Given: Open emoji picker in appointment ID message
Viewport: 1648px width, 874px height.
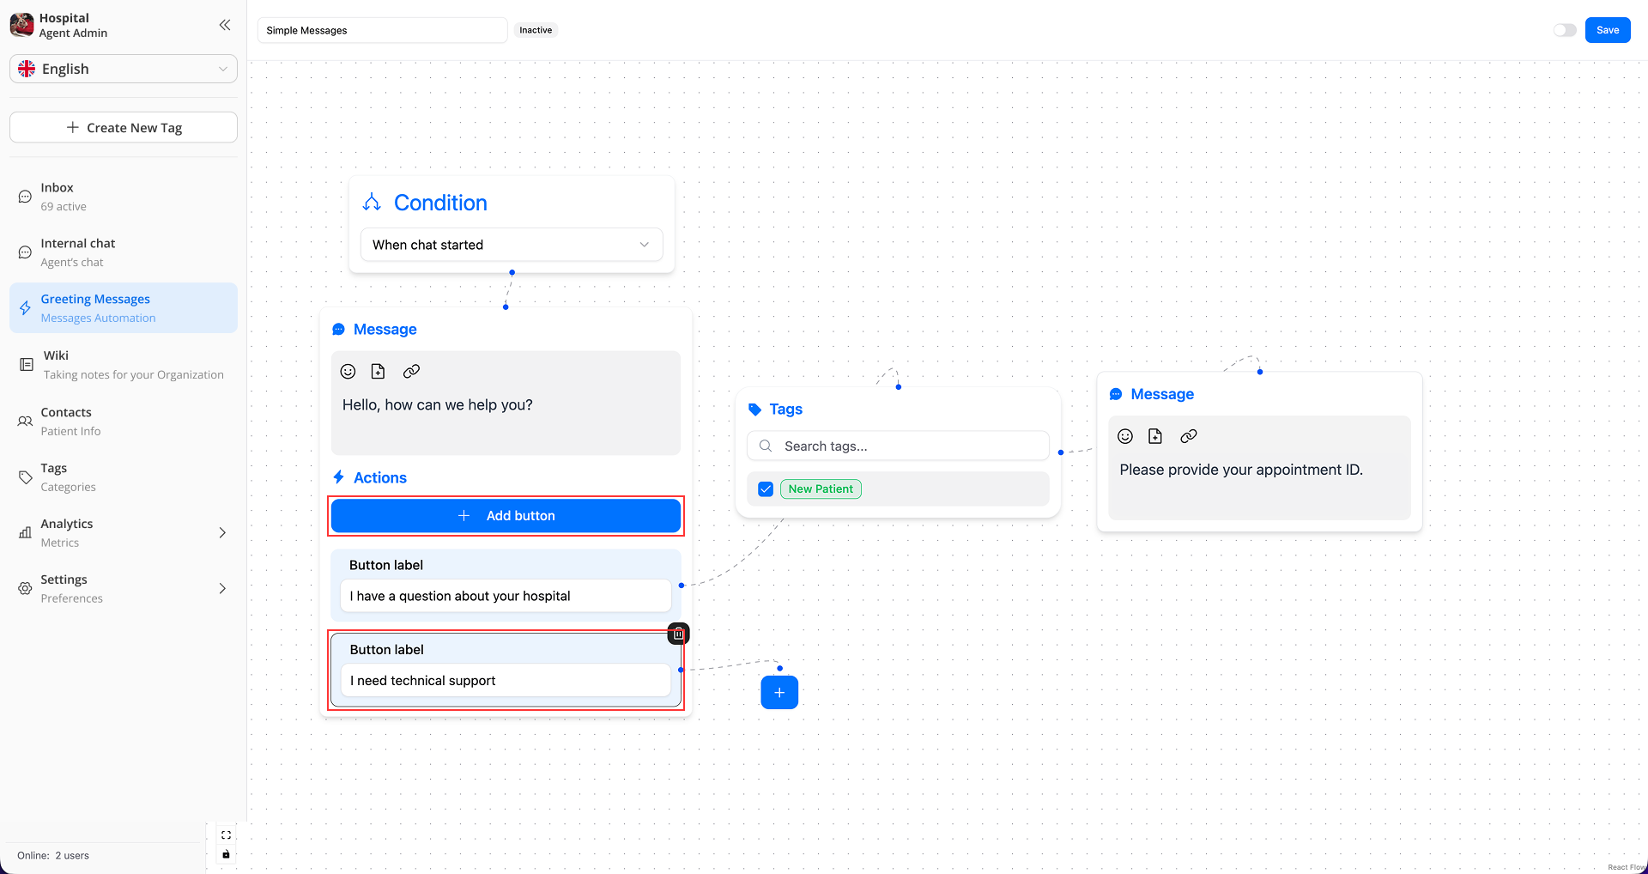Looking at the screenshot, I should 1124,436.
